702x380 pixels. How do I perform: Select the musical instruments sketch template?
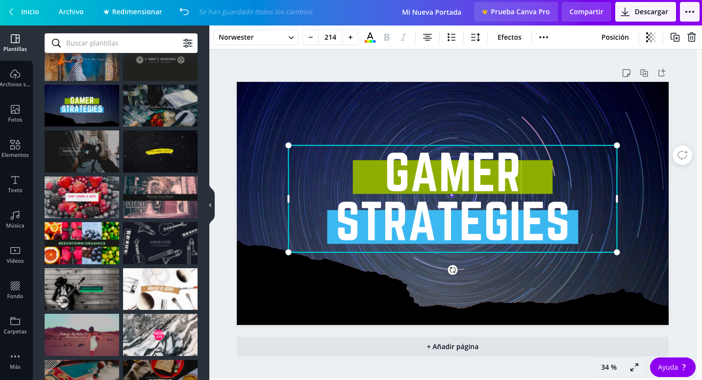point(160,243)
